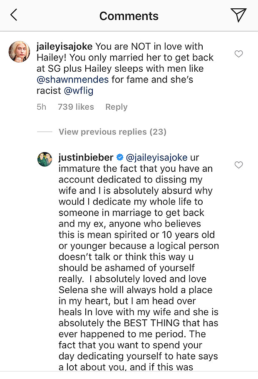Tap the Comments header title

click(129, 16)
